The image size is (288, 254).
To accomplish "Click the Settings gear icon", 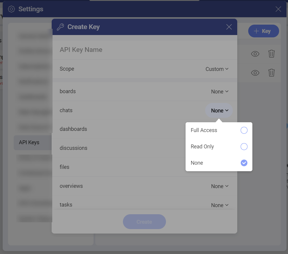I will (x=11, y=9).
